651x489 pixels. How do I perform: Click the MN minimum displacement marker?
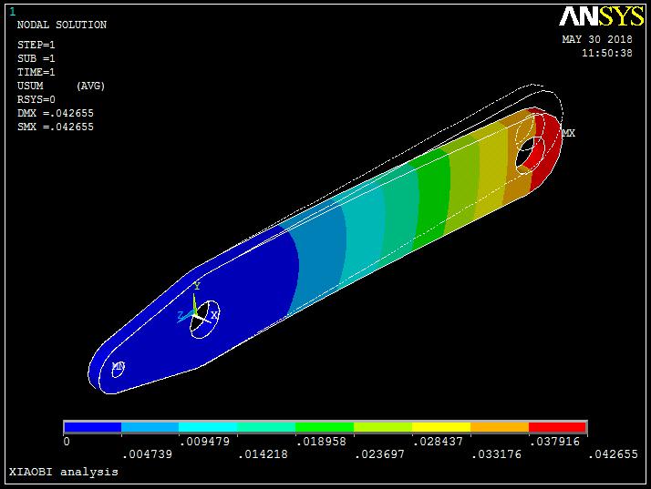pos(119,366)
